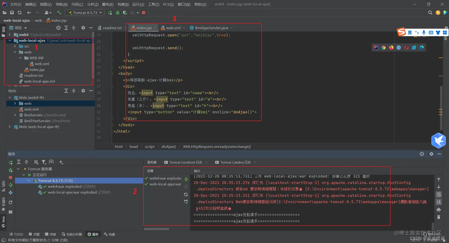Open TODO tool window button
The height and width of the screenshot is (243, 449).
click(x=16, y=234)
